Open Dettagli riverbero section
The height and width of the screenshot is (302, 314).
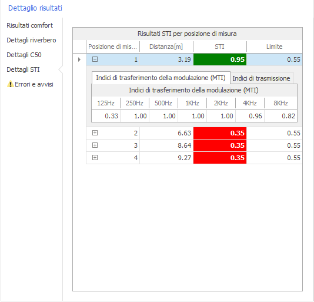pos(31,40)
